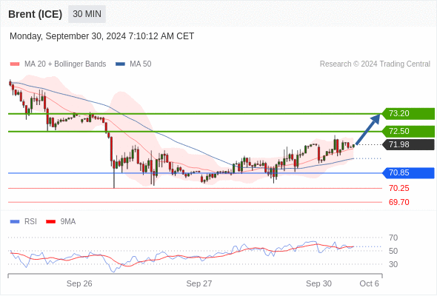Image resolution: width=437 pixels, height=296 pixels.
Task: Click the MA 20 + Bollinger Bands legend swatch
Action: 15,64
